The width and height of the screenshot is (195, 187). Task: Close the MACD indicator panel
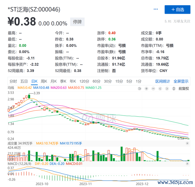pos(187,164)
